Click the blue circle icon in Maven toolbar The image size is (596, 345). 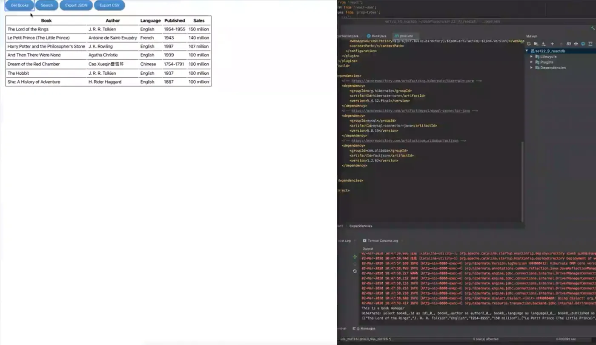(583, 44)
